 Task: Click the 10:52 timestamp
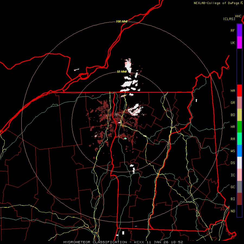pos(177,242)
